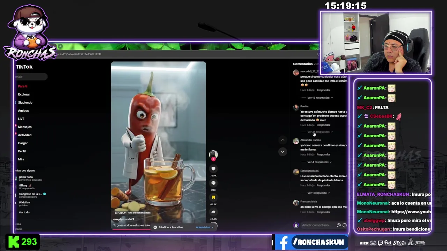Reply to Alexander Ramos's comment

[x=323, y=154]
